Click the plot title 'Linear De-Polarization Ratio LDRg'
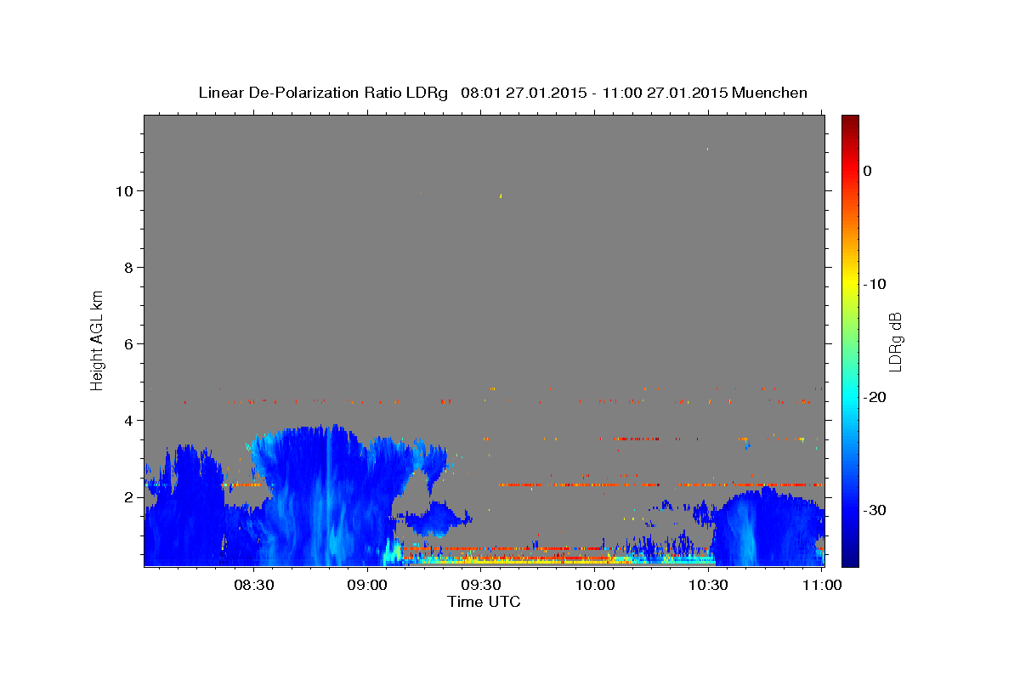This screenshot has width=1020, height=680. [323, 92]
